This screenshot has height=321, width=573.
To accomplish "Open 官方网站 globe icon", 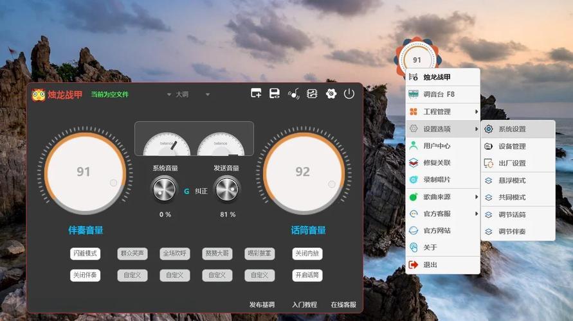I will coord(414,230).
